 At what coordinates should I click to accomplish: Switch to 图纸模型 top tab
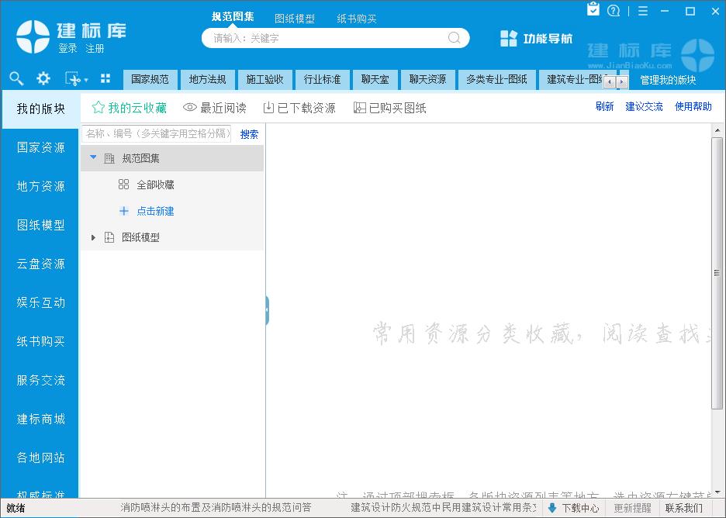[295, 19]
